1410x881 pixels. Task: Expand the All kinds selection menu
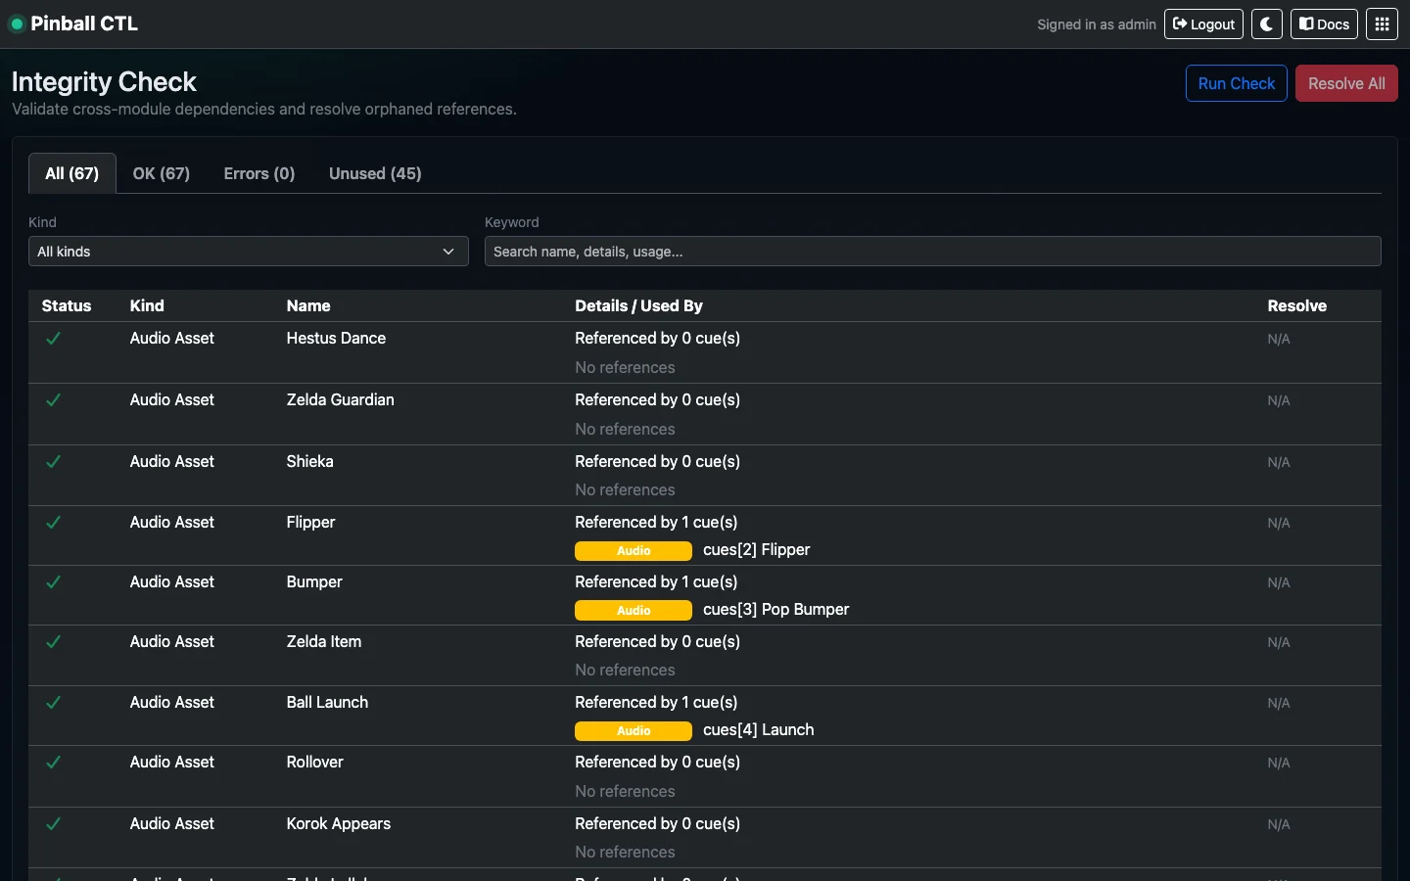248,252
